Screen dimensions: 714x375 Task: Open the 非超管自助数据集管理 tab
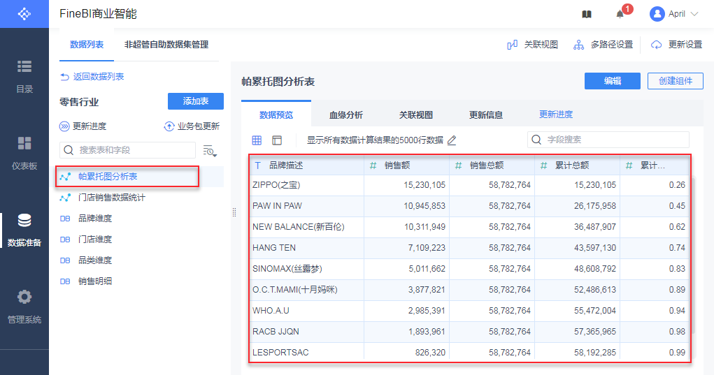click(166, 45)
